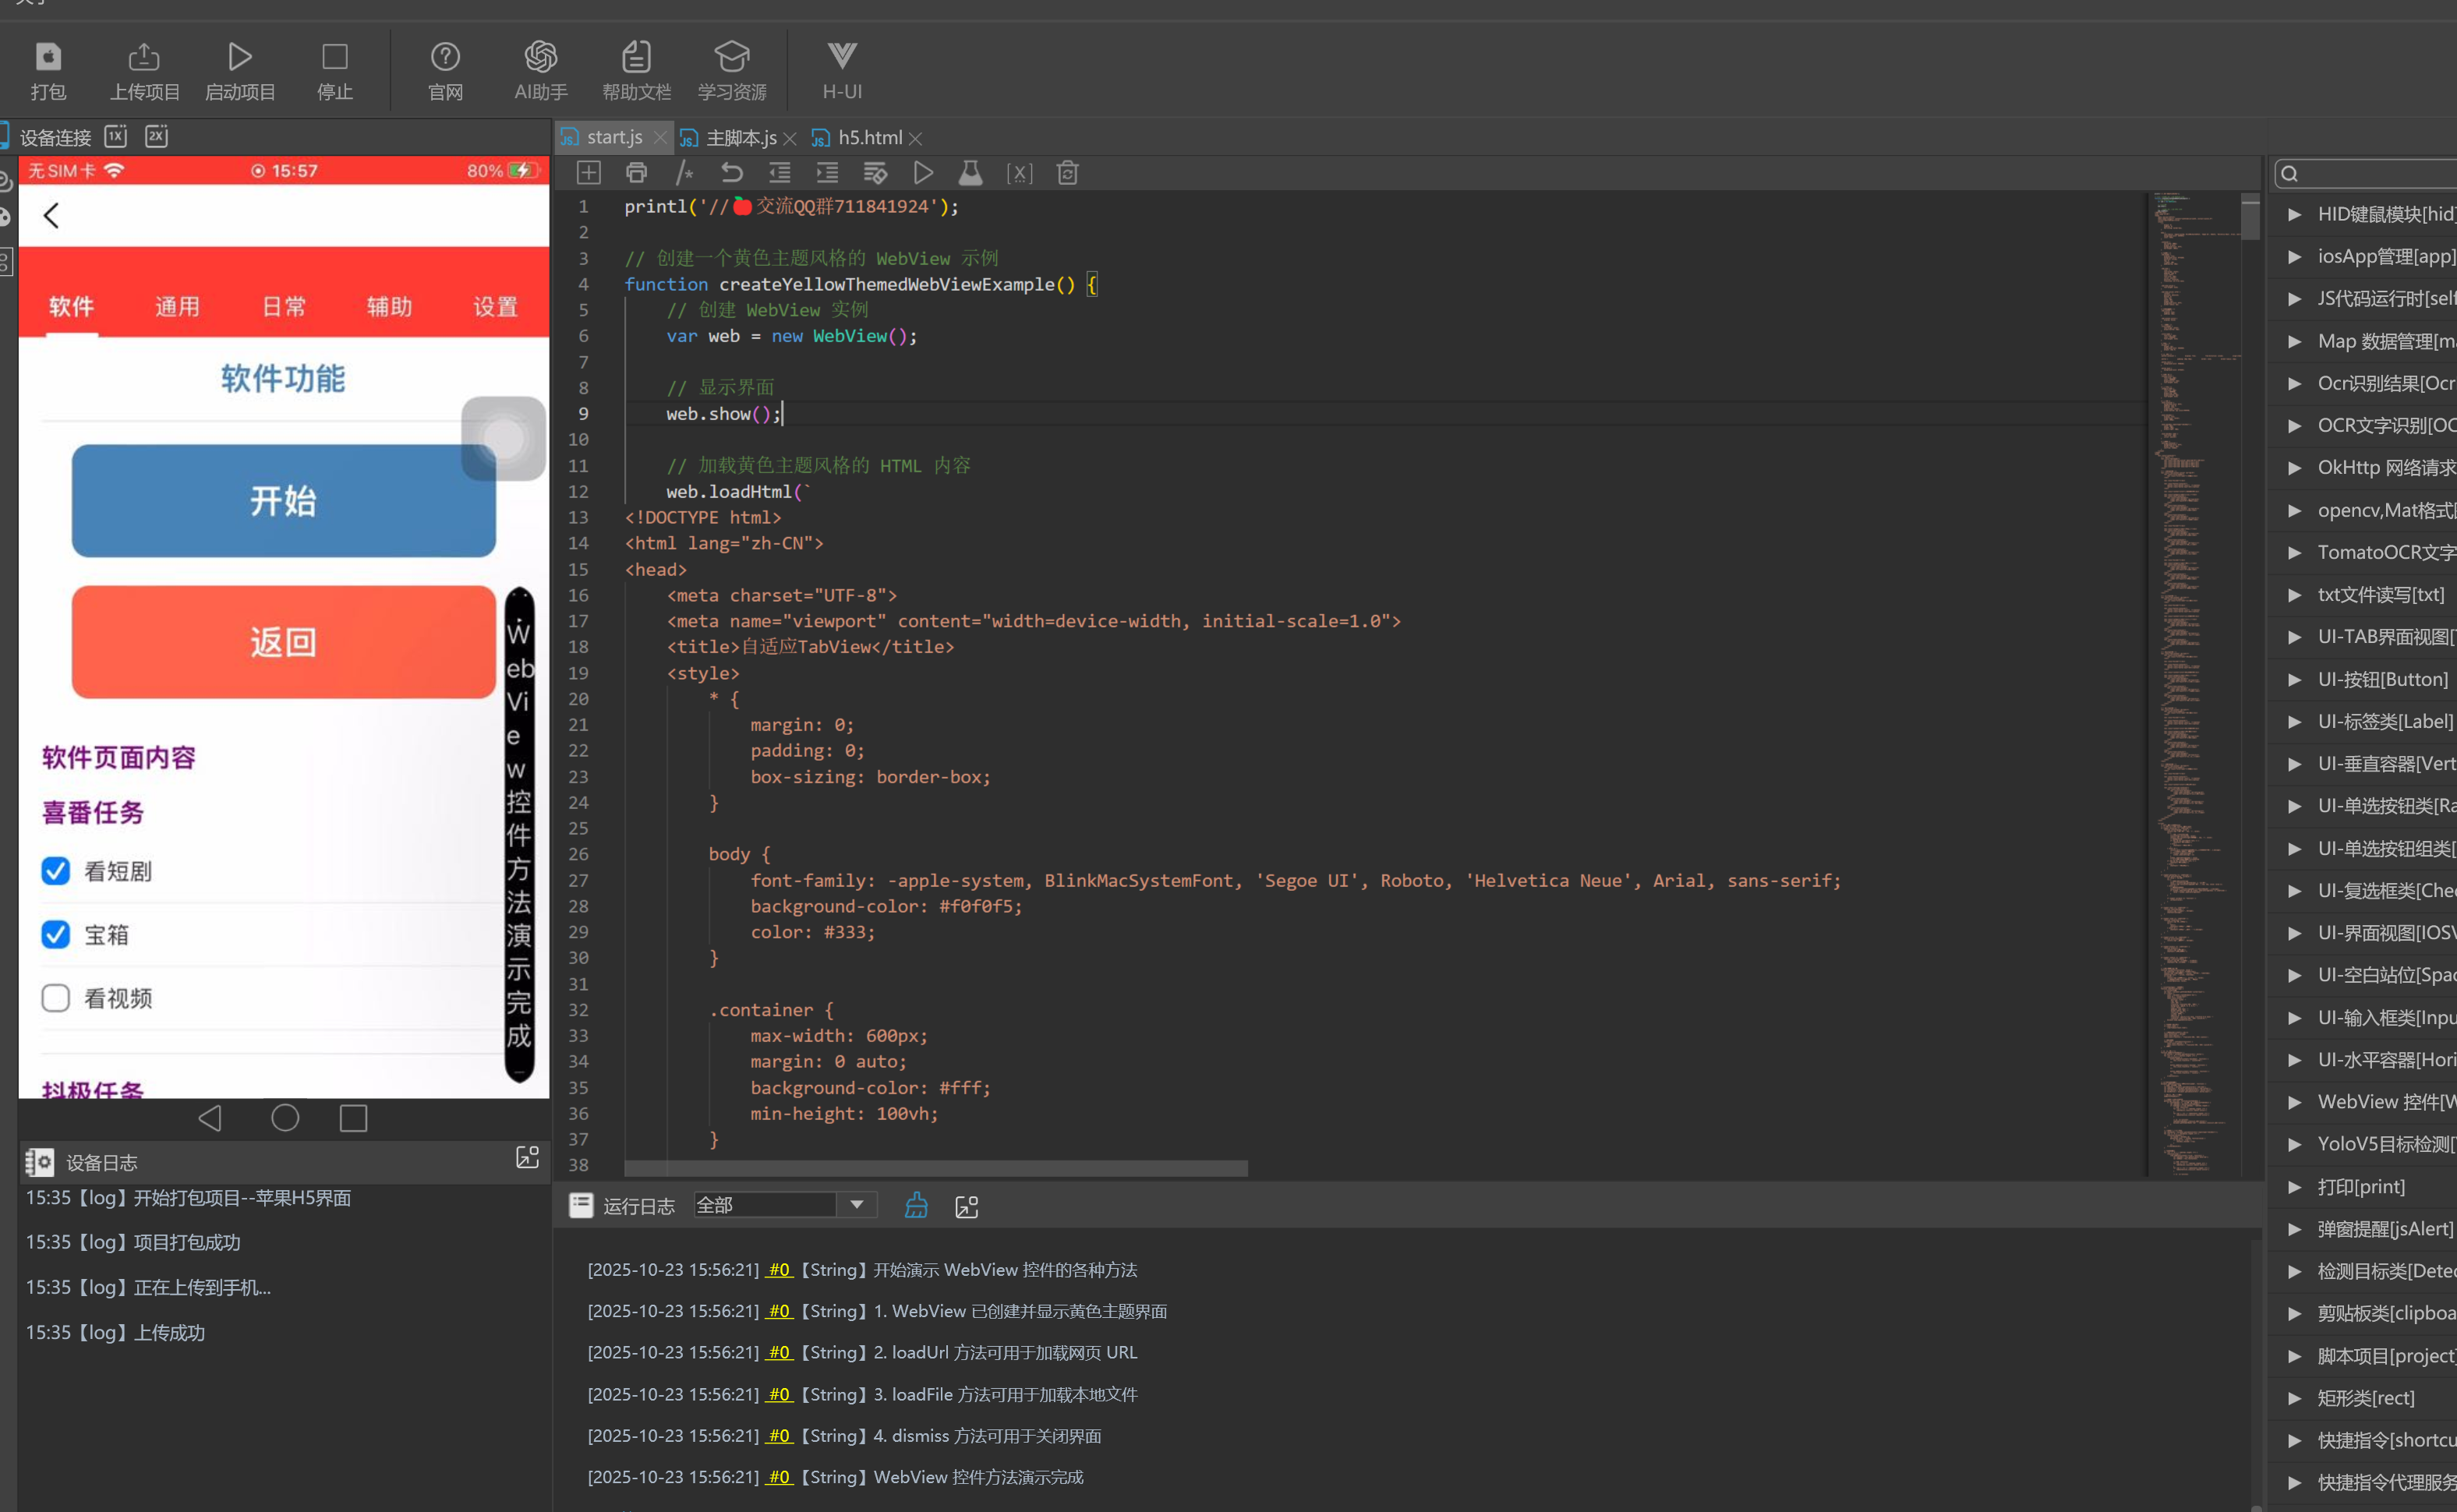Uncheck the 宝箱 checkbox
2457x1512 pixels.
(x=56, y=935)
